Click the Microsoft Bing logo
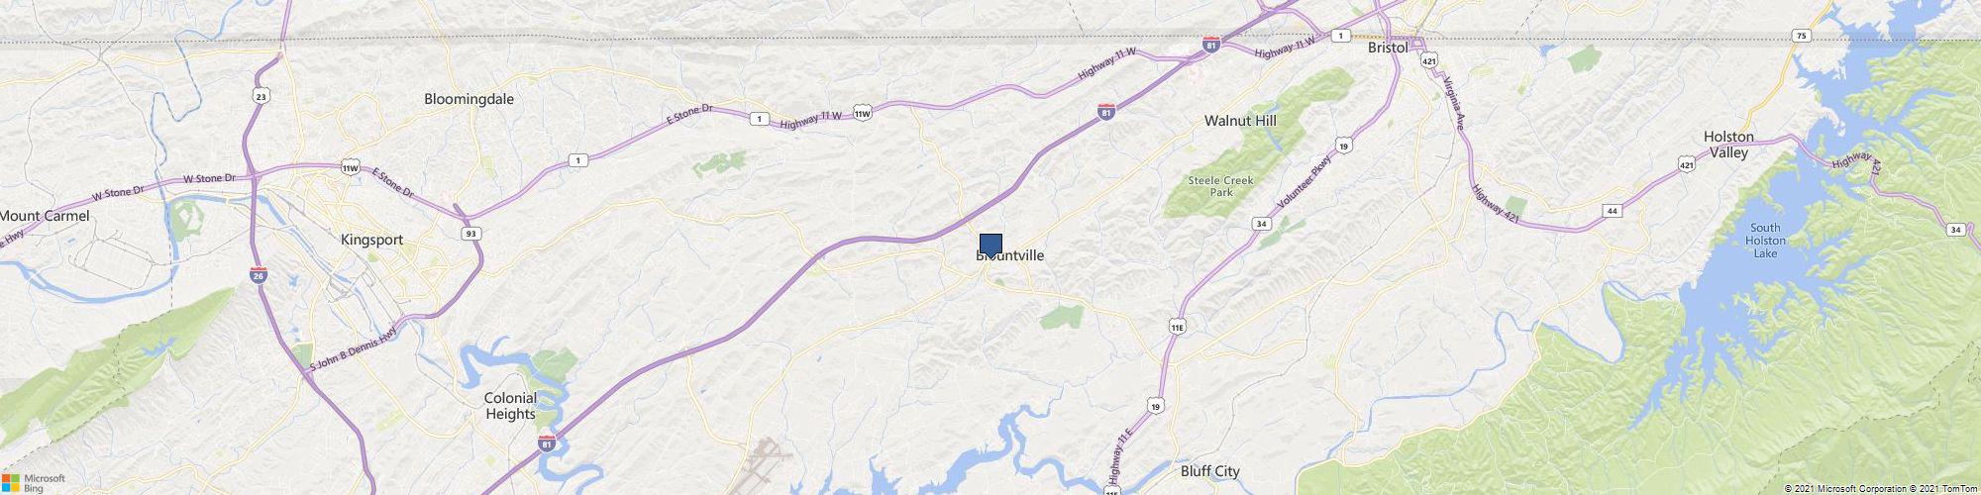Viewport: 1981px width, 495px height. 33,482
